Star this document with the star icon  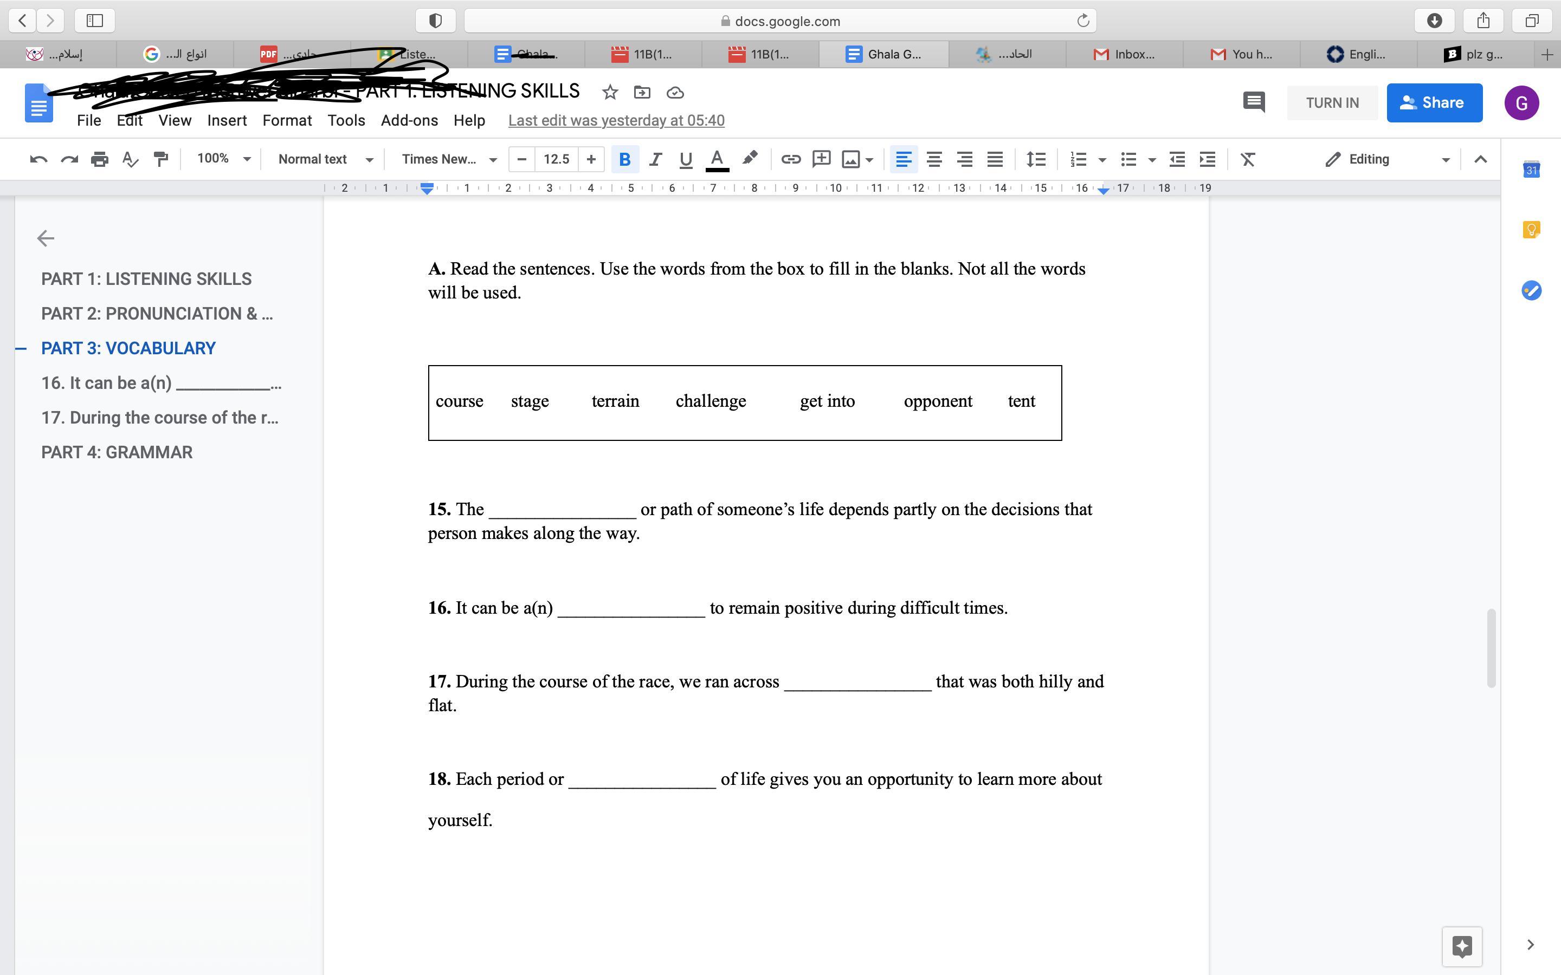tap(610, 93)
